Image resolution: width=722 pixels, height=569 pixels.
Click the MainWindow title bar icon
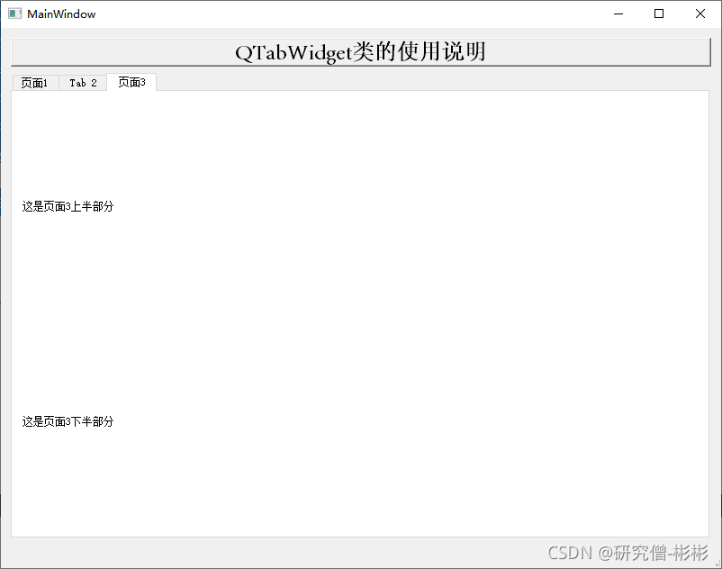tap(14, 14)
